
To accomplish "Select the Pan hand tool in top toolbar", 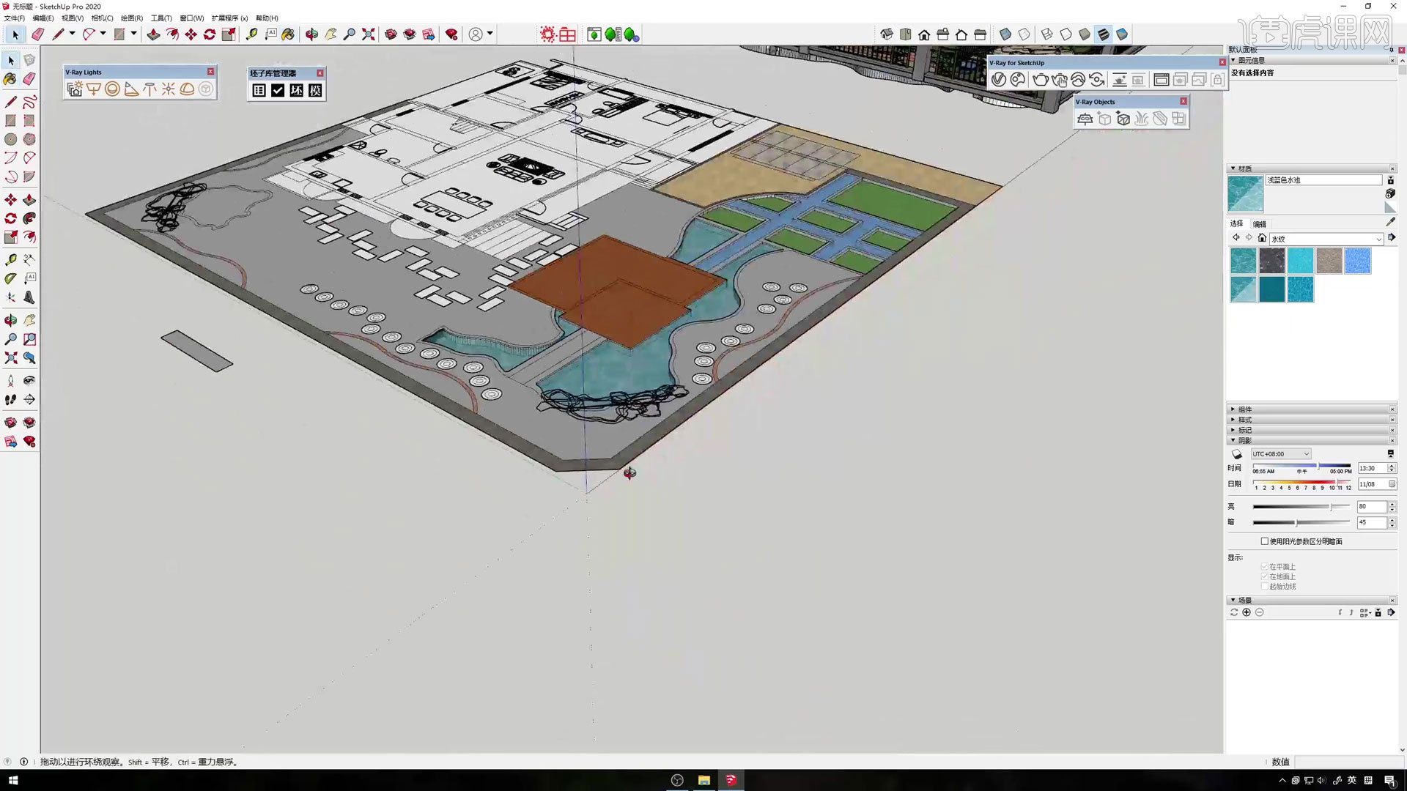I will pos(331,34).
